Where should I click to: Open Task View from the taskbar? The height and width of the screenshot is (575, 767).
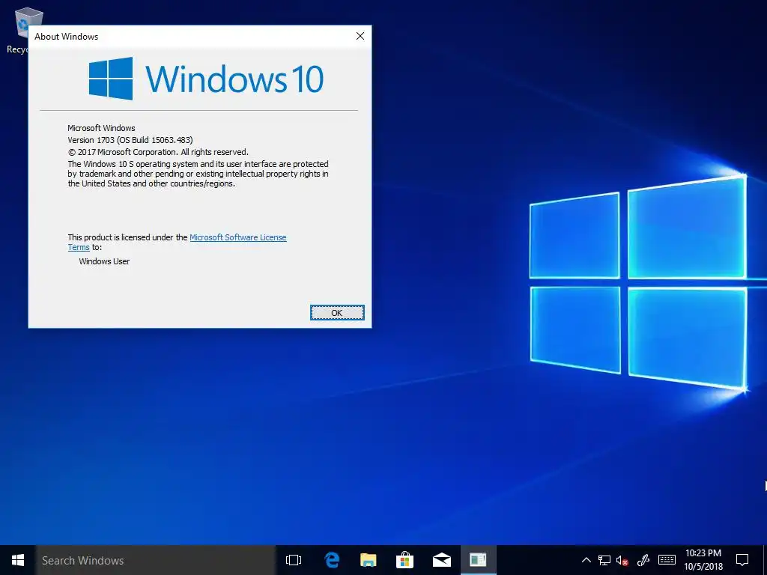click(294, 560)
